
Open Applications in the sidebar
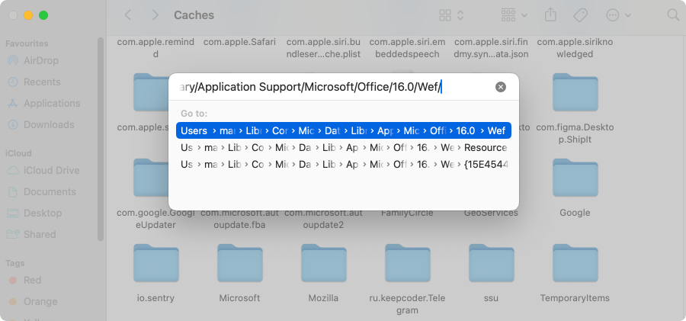[52, 104]
